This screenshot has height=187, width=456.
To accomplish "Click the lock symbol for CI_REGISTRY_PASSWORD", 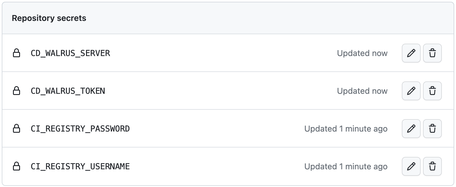I will (17, 129).
